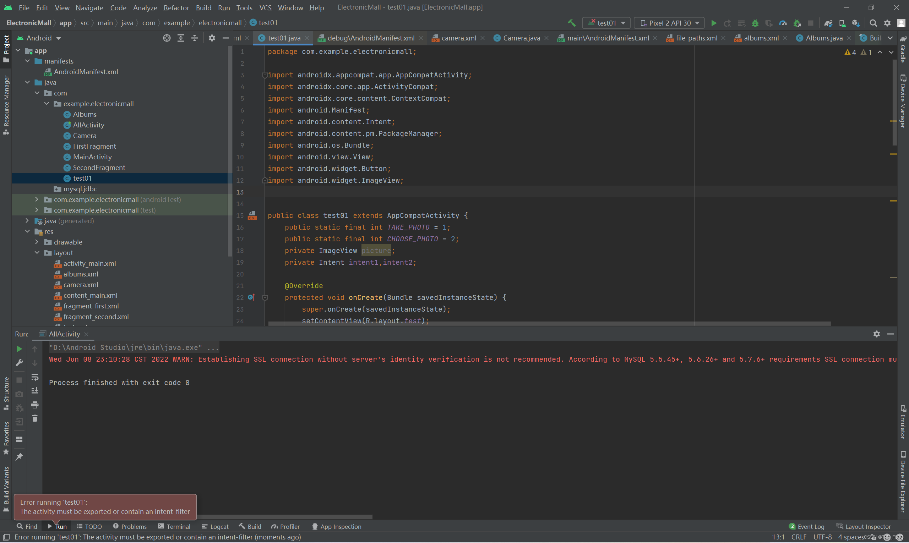Expand the drawable folder

[37, 242]
